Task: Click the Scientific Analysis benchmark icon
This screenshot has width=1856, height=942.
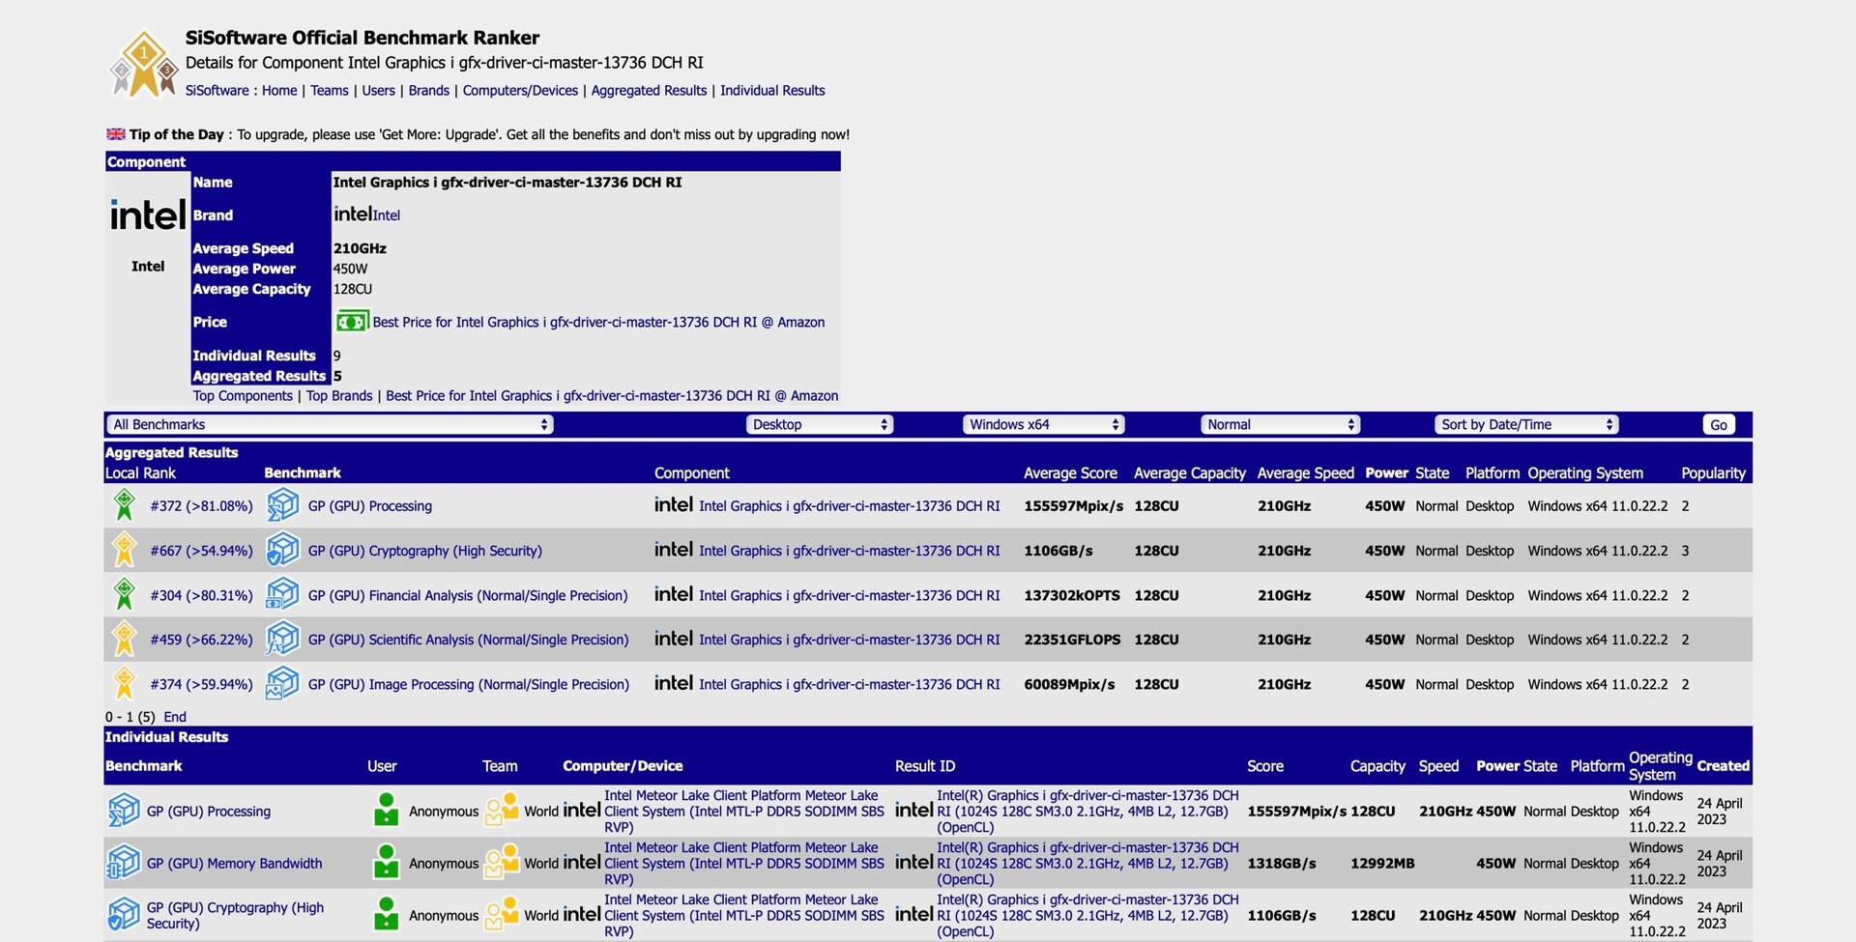Action: (x=282, y=639)
